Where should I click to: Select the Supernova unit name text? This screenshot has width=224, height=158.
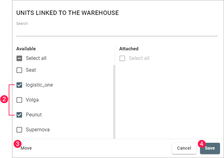(38, 130)
